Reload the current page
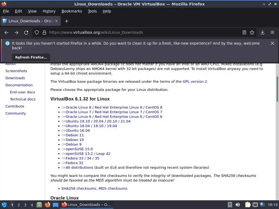279x209 pixels. pos(26,33)
